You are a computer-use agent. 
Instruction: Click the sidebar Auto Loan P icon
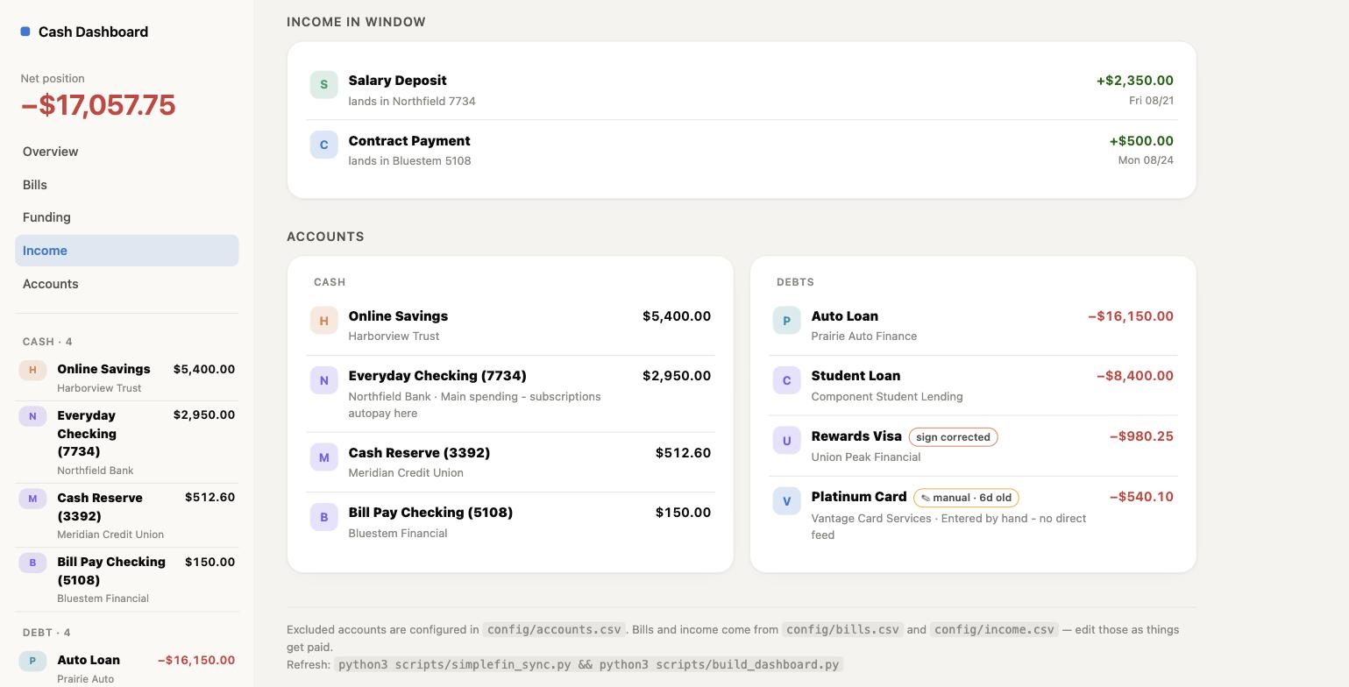[x=32, y=661]
